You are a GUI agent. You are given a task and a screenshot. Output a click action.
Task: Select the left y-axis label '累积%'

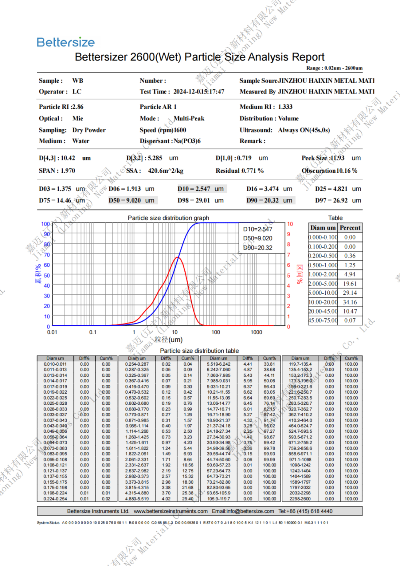[x=38, y=274]
